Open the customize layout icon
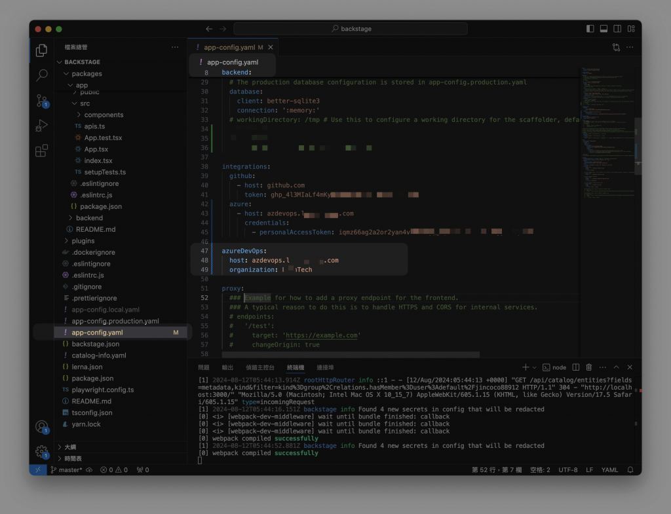This screenshot has height=514, width=671. pyautogui.click(x=631, y=29)
